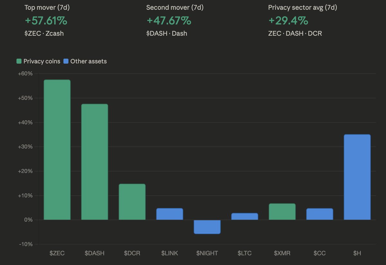Select the $DASH bar in the chart

point(95,162)
